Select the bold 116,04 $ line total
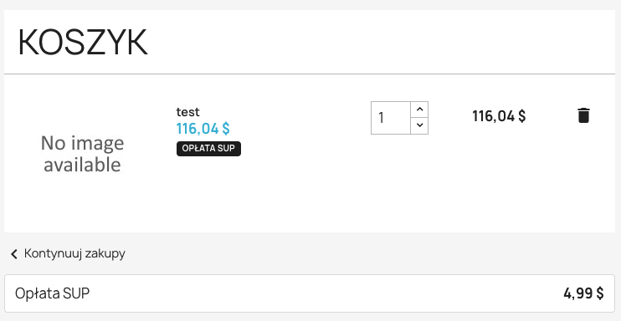This screenshot has height=321, width=621. pos(499,116)
